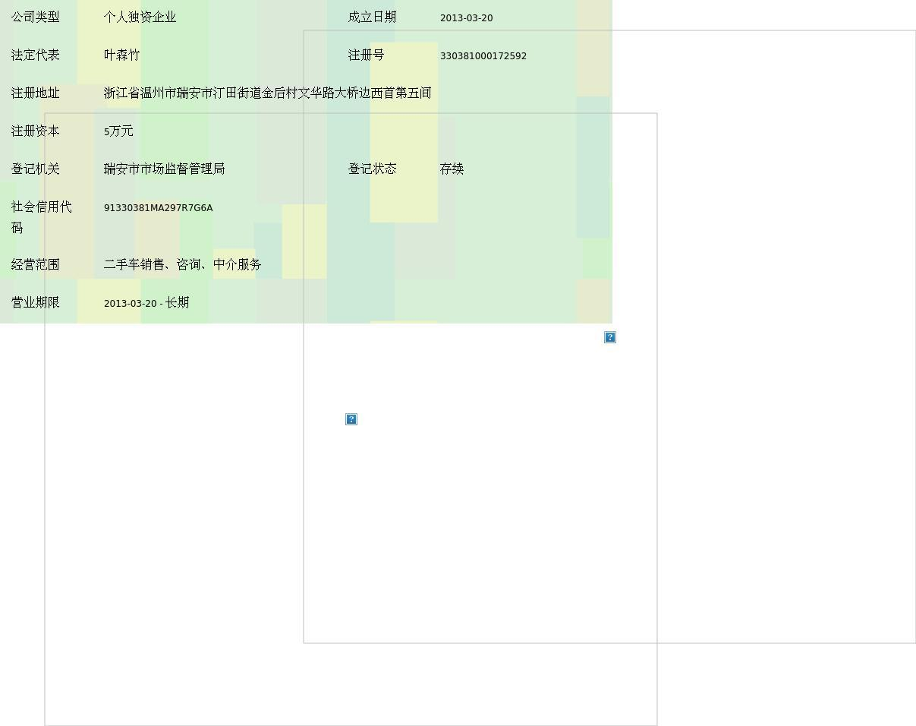Click the business scope text 二手车销售、咨询、中介服务

(x=182, y=265)
